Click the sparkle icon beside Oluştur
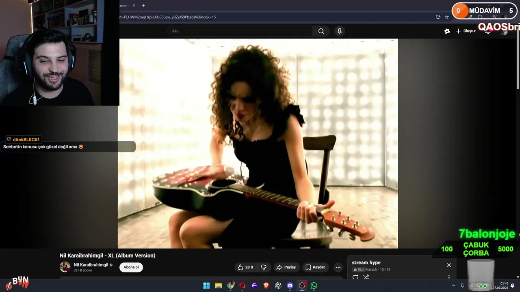Screen dimensions: 520x292 (x=447, y=31)
